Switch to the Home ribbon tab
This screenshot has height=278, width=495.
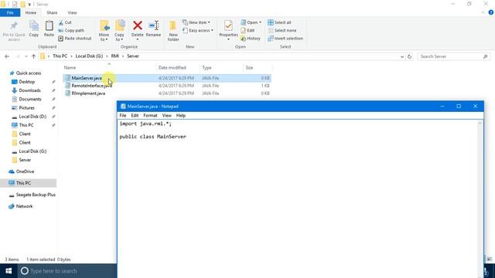coord(31,12)
